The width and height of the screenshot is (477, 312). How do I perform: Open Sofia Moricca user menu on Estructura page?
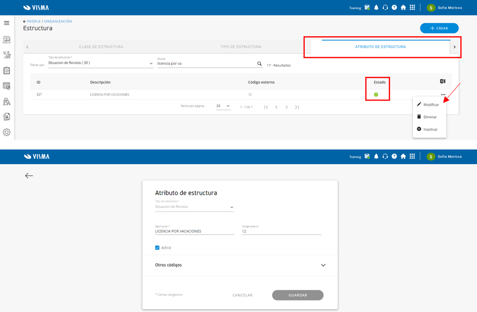(444, 8)
